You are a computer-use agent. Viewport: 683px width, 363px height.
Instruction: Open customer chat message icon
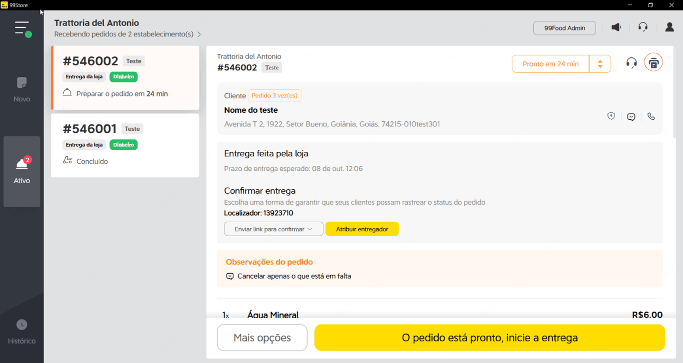[631, 117]
